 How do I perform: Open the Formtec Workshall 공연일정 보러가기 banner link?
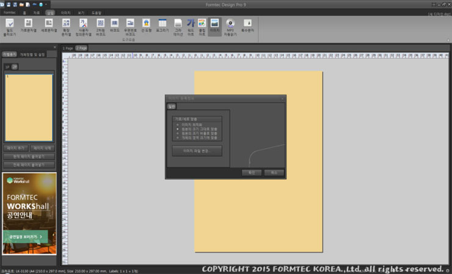point(26,237)
